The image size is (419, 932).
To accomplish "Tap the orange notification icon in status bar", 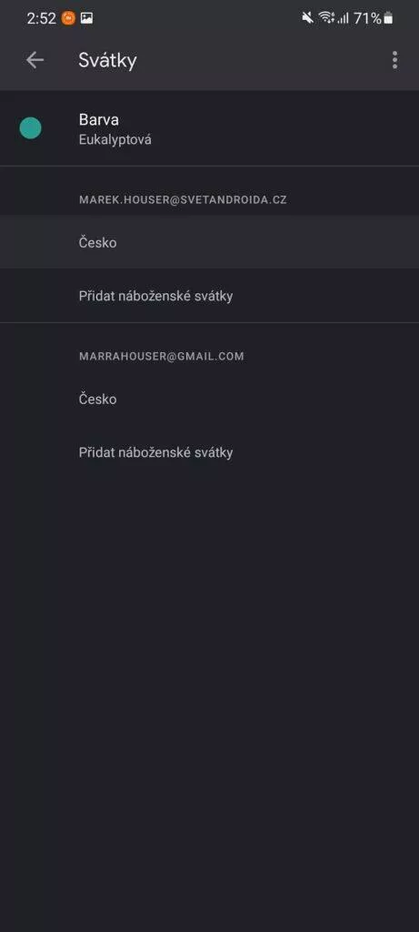I will point(68,18).
